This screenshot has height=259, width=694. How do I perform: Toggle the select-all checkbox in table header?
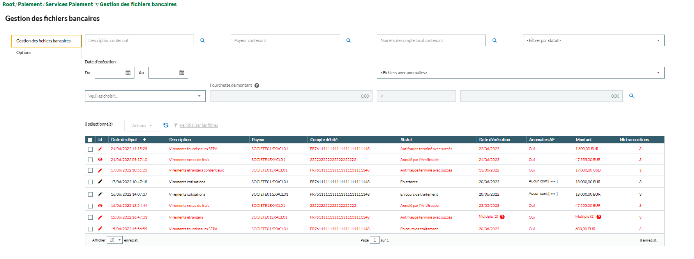tap(90, 140)
